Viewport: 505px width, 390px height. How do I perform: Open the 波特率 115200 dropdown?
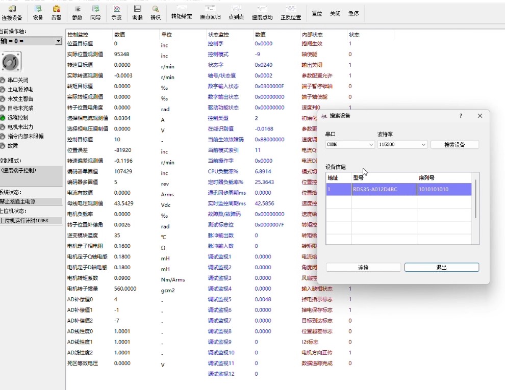[x=402, y=144]
